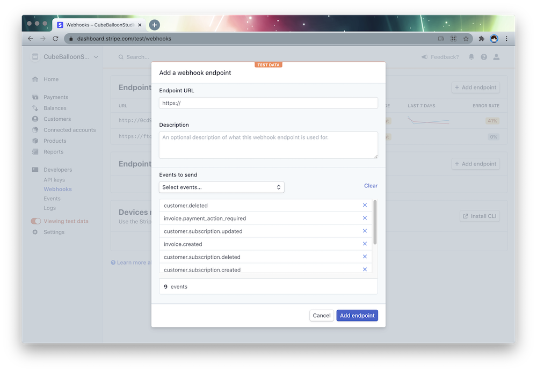Go forward in browser history
The image size is (537, 372).
[43, 39]
